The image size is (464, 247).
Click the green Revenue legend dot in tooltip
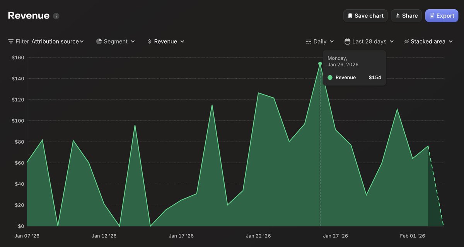[x=330, y=78]
